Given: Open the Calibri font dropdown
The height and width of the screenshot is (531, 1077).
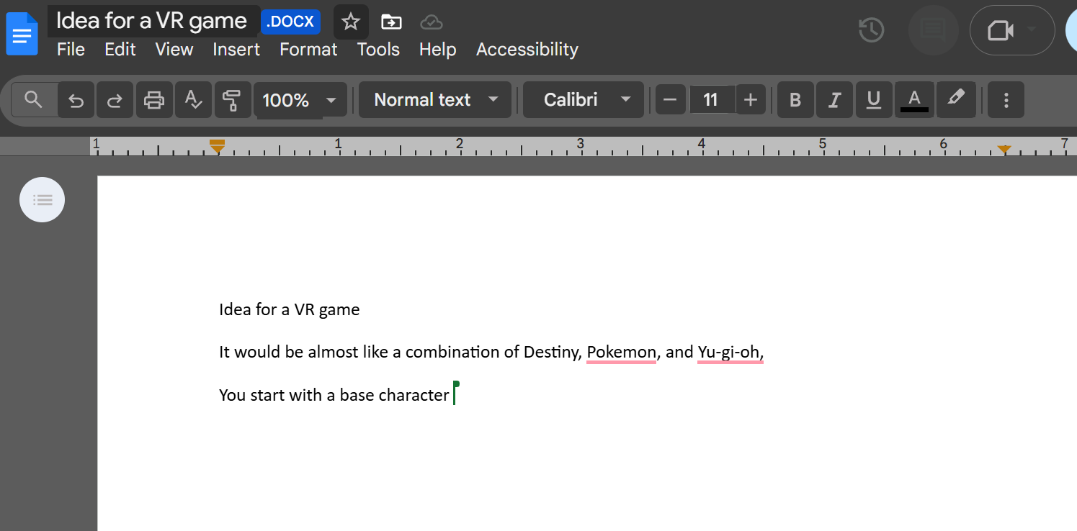Looking at the screenshot, I should 584,100.
